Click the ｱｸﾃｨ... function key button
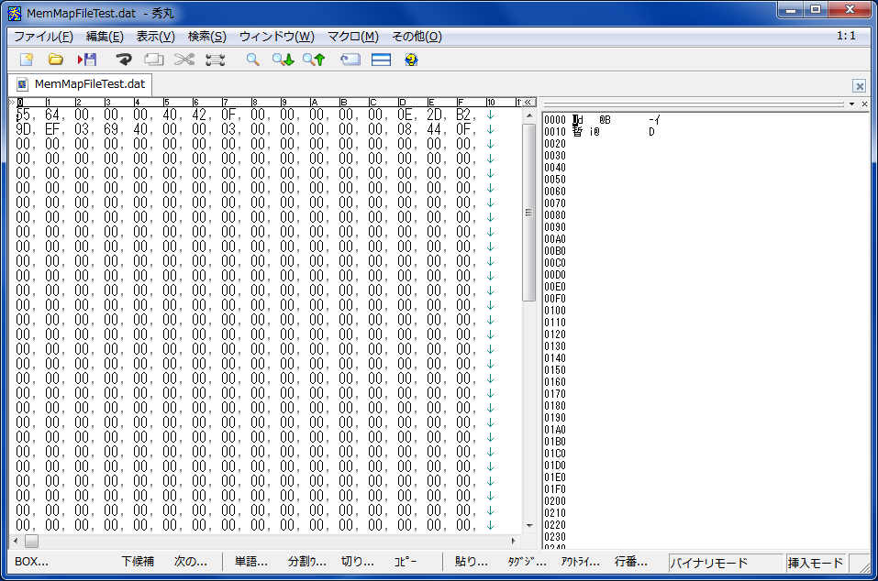878x581 pixels. pos(580,562)
